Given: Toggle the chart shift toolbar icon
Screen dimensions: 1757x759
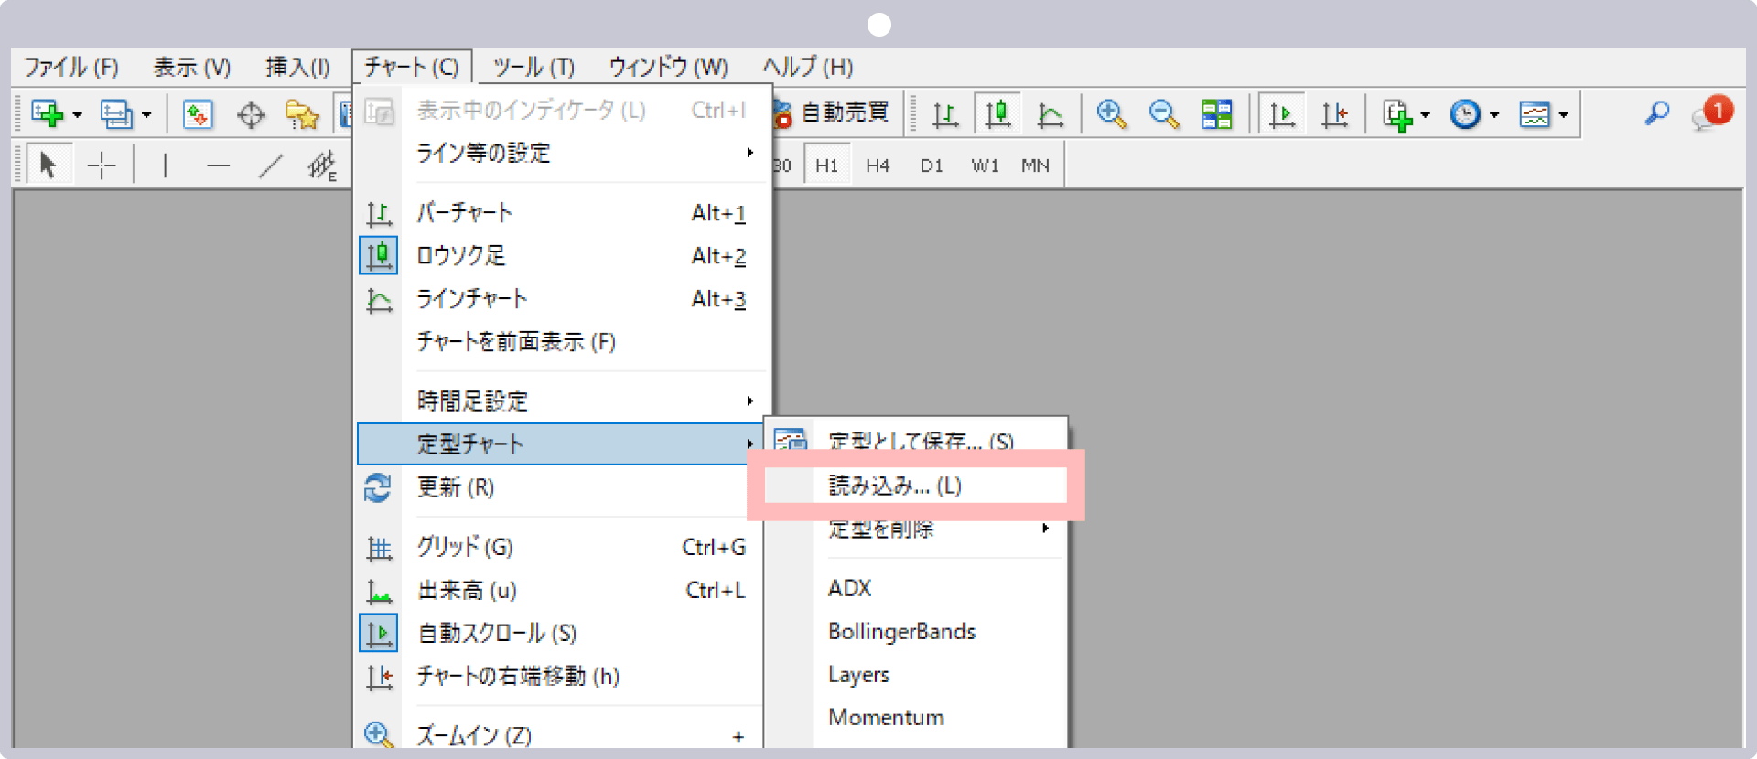Looking at the screenshot, I should [x=1335, y=114].
